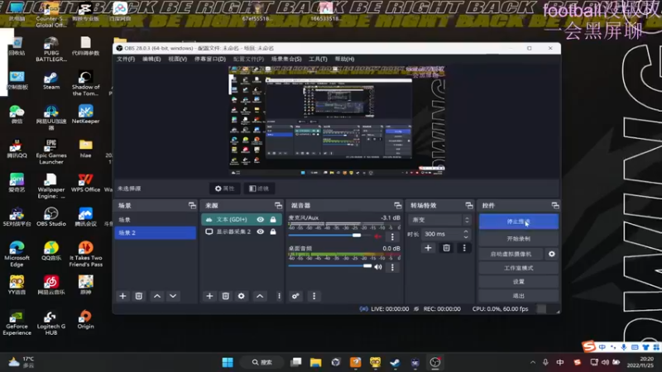
Task: Pop out the 场景 dock panel
Action: pos(192,205)
